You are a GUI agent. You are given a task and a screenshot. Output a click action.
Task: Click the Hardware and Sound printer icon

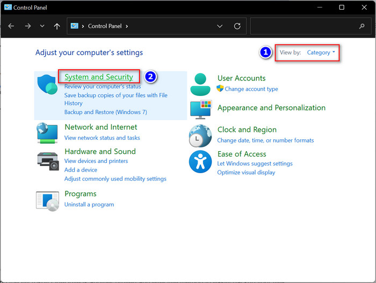(48, 161)
